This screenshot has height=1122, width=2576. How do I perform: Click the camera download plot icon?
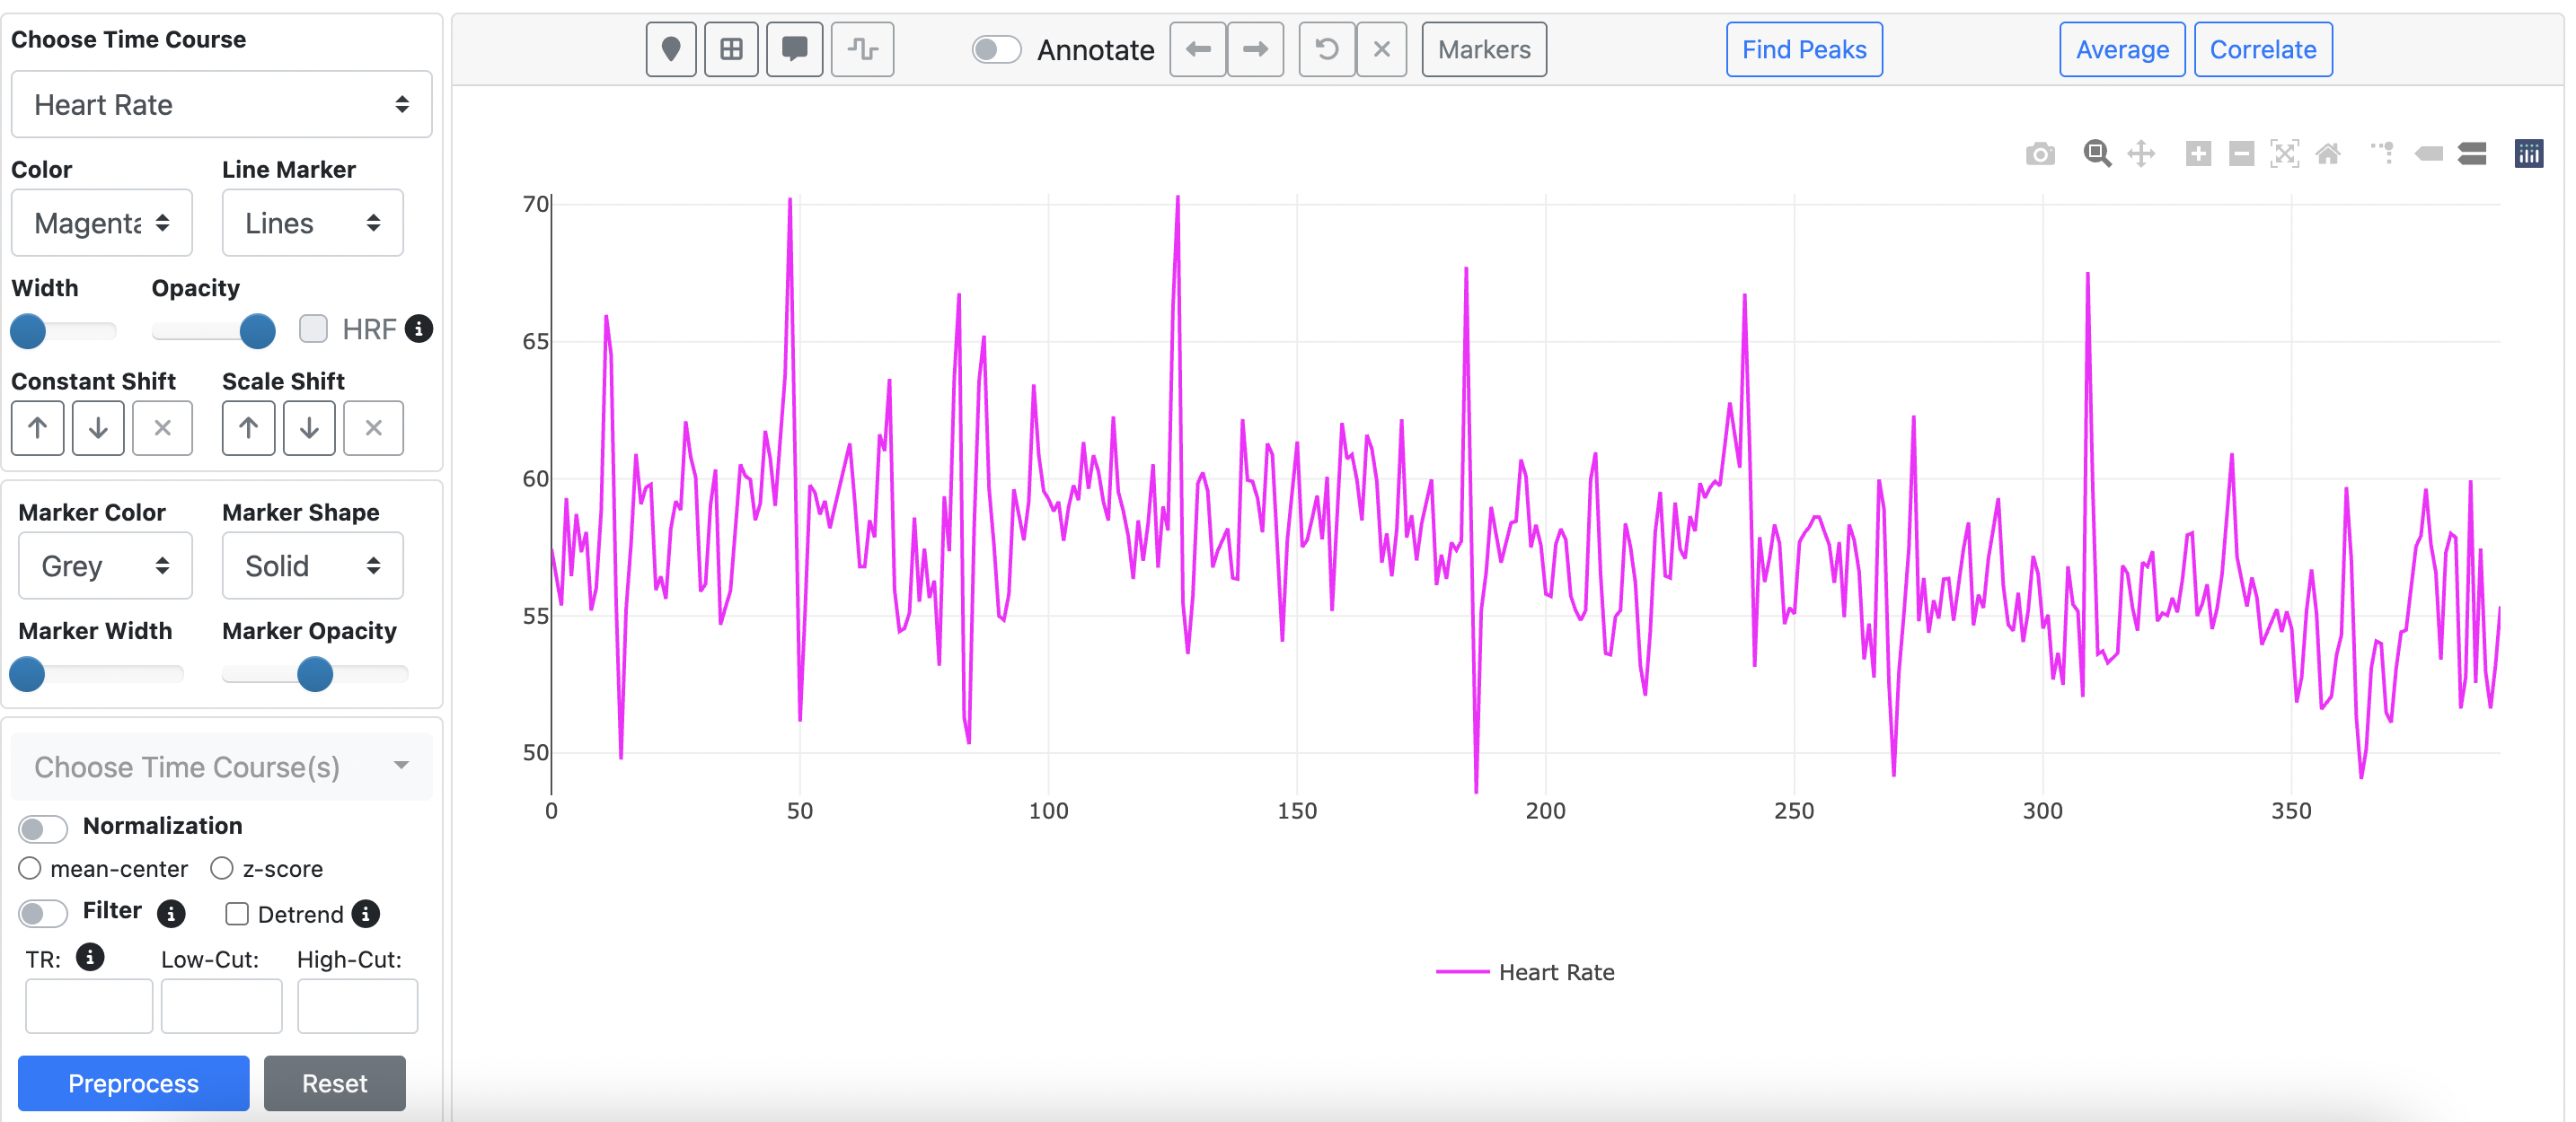2040,153
